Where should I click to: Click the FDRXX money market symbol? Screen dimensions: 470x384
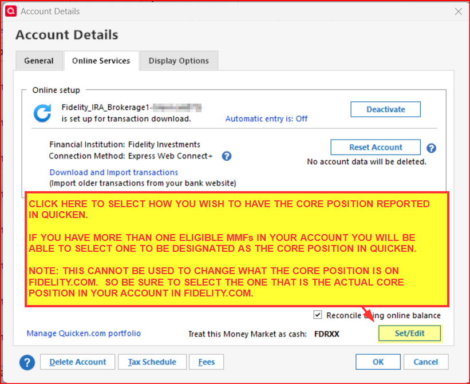pos(327,334)
